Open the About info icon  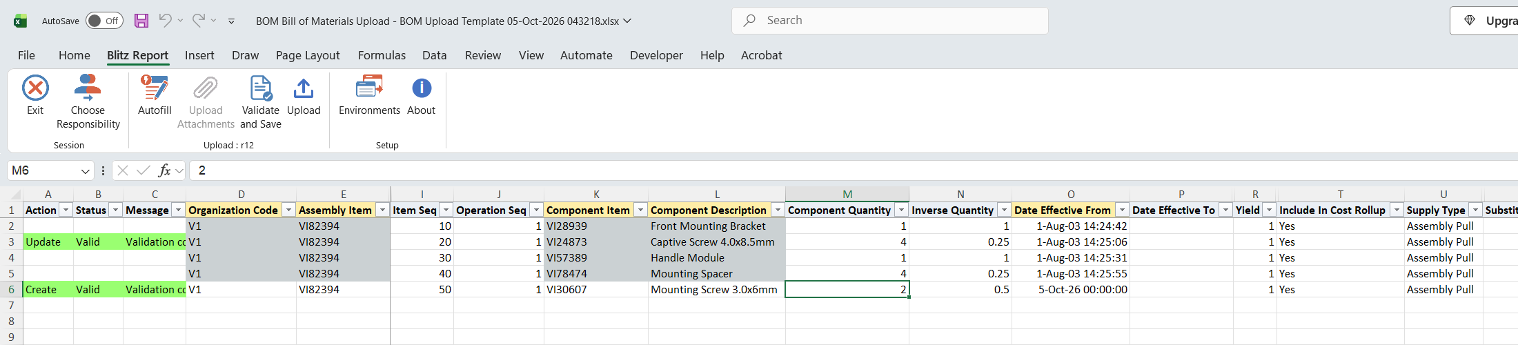click(x=422, y=88)
